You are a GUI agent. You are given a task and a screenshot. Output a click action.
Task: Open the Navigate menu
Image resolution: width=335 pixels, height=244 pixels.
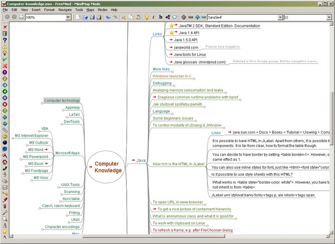tap(66, 10)
